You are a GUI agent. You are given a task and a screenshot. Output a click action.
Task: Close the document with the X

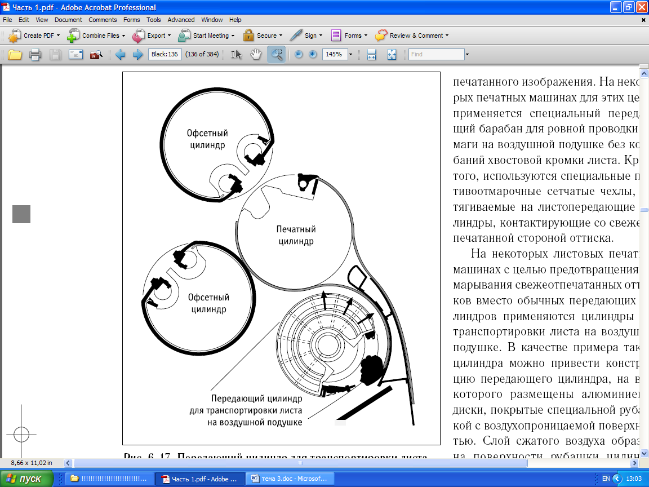tap(643, 20)
